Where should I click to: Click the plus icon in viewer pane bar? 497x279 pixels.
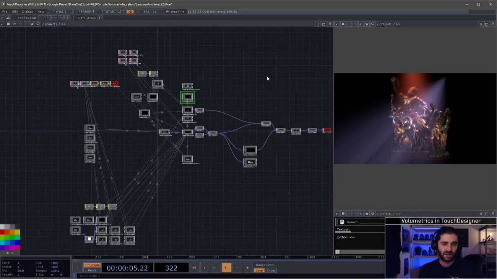coord(361,24)
